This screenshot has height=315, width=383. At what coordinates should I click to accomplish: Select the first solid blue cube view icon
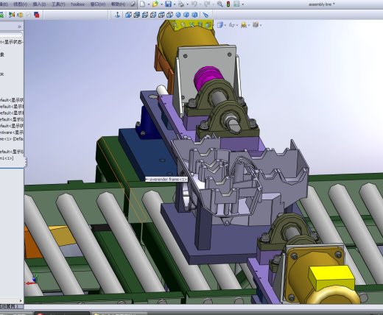(x=178, y=15)
